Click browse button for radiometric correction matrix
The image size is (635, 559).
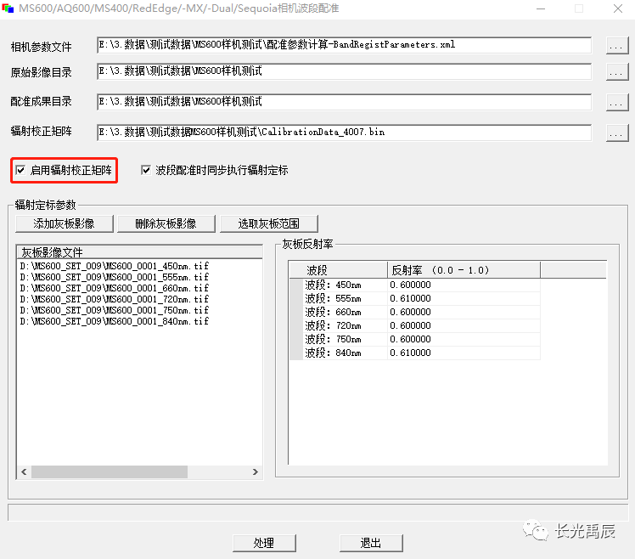(616, 133)
